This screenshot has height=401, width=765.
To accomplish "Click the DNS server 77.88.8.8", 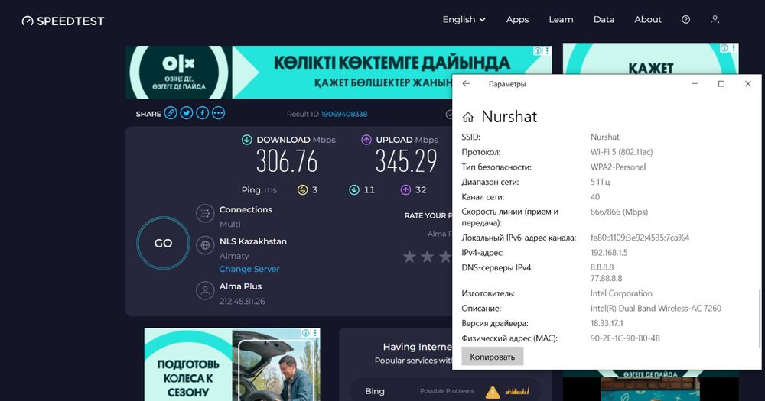I will pos(607,278).
